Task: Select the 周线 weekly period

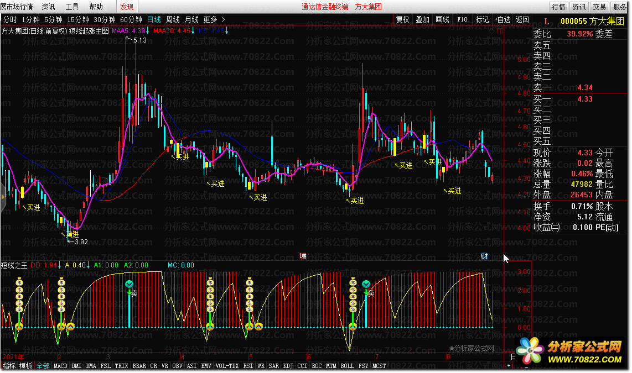Action: pyautogui.click(x=173, y=19)
